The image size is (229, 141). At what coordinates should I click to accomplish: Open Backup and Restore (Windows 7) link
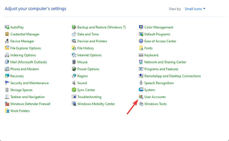(101, 27)
